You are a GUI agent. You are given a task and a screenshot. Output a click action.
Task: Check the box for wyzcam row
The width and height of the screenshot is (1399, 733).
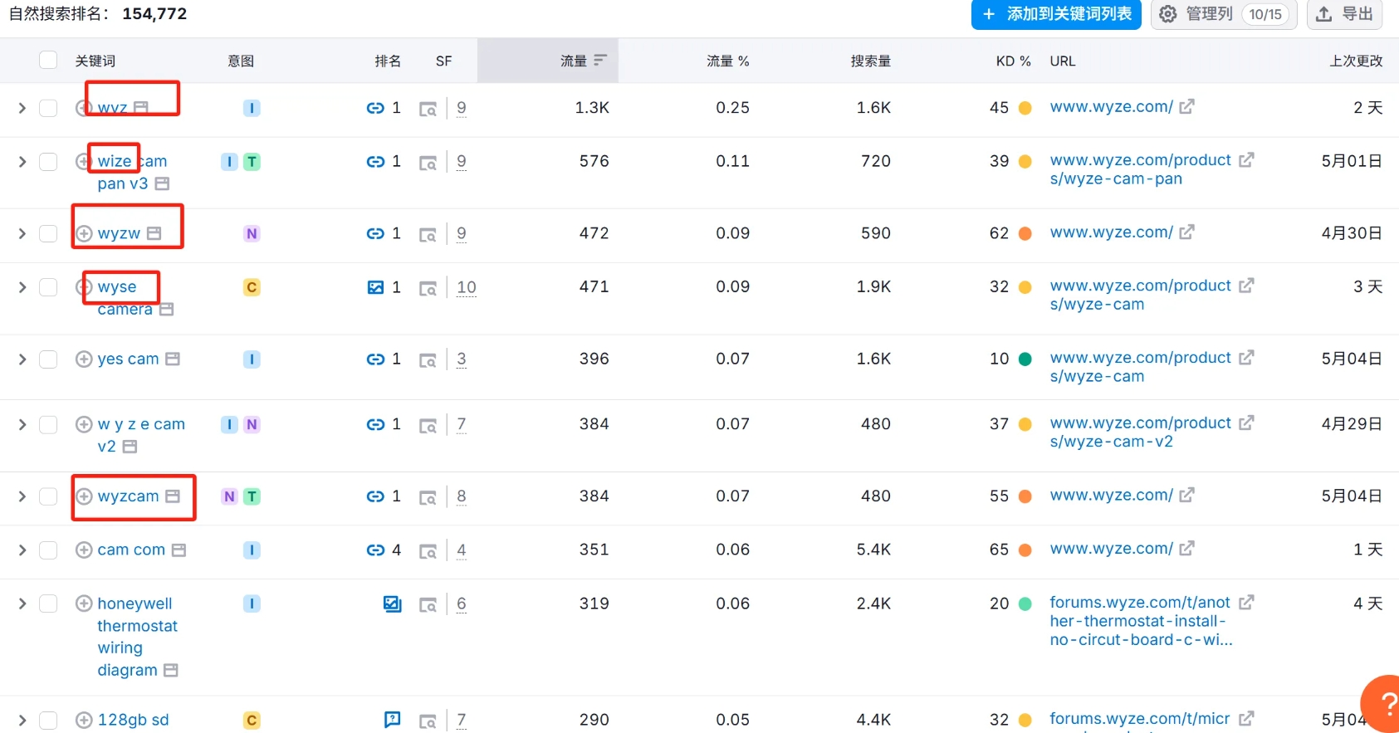(48, 496)
